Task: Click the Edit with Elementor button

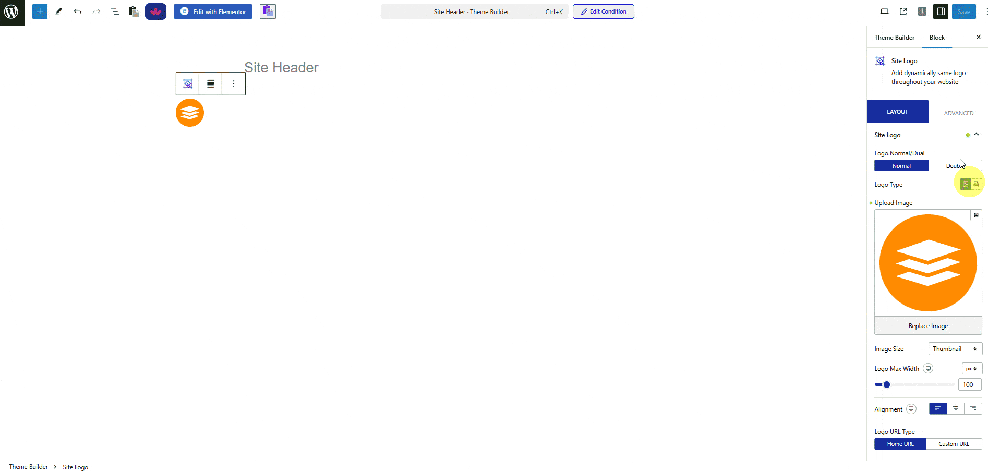Action: pyautogui.click(x=213, y=11)
